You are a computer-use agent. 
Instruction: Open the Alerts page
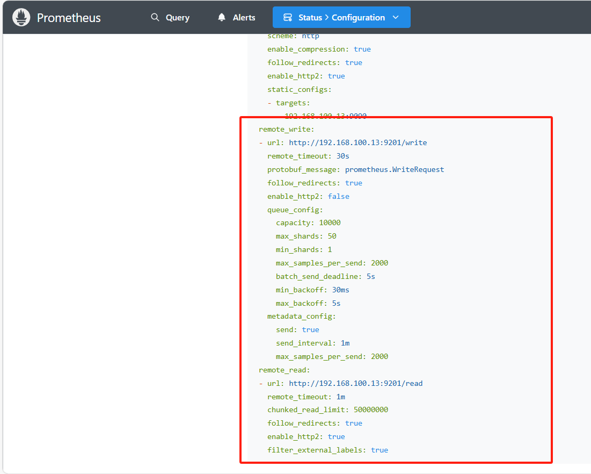[x=236, y=17]
